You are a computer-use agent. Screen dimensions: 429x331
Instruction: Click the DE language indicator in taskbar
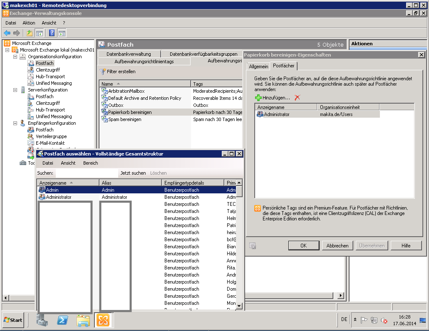point(344,319)
